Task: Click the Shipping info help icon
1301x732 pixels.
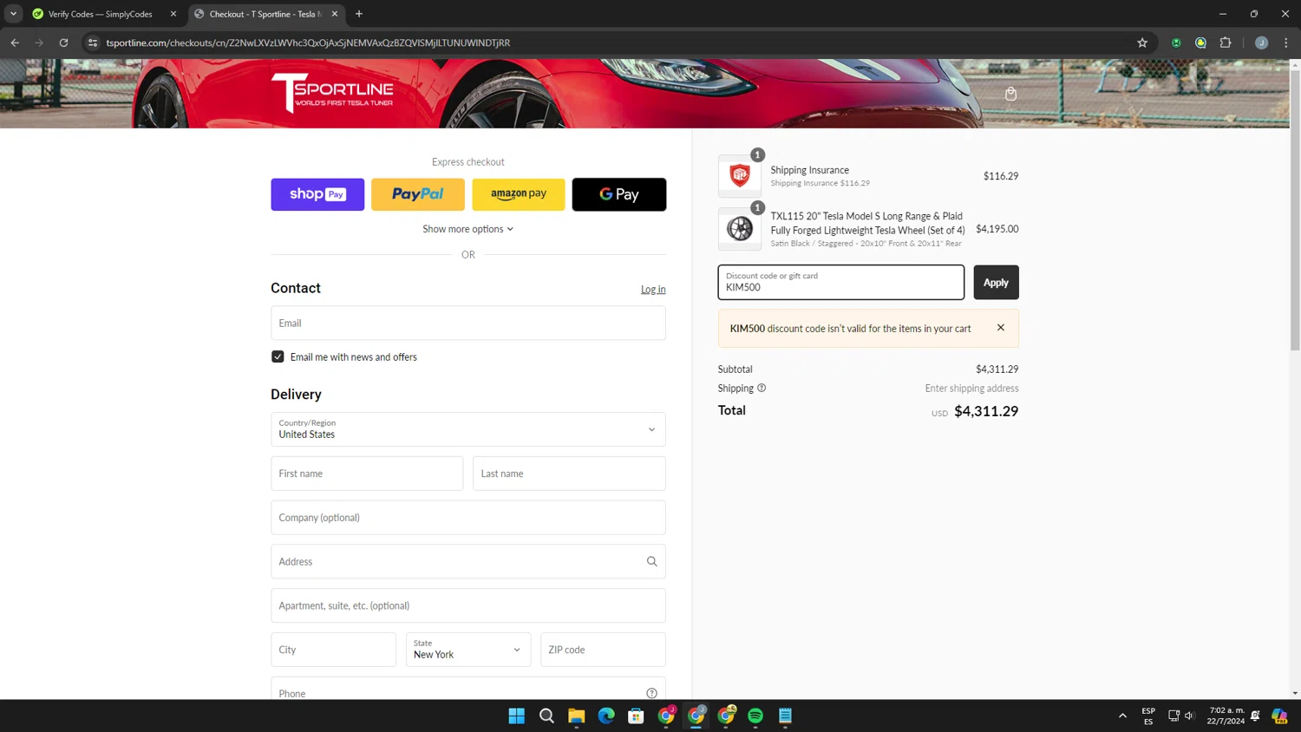Action: (762, 388)
